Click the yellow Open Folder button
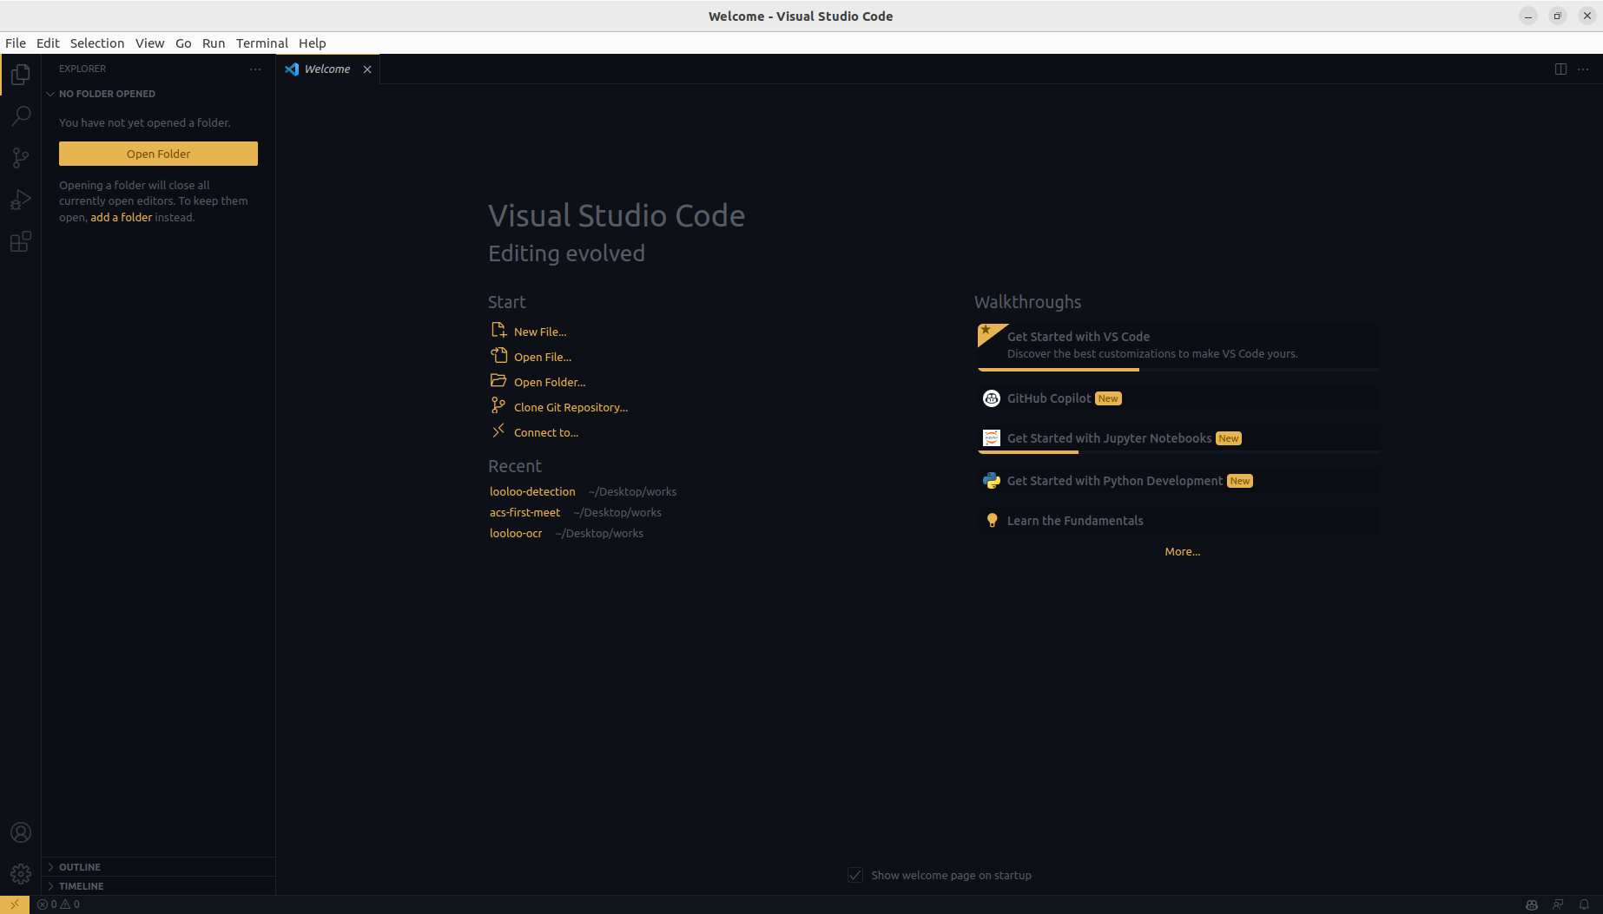This screenshot has height=914, width=1603. point(158,154)
